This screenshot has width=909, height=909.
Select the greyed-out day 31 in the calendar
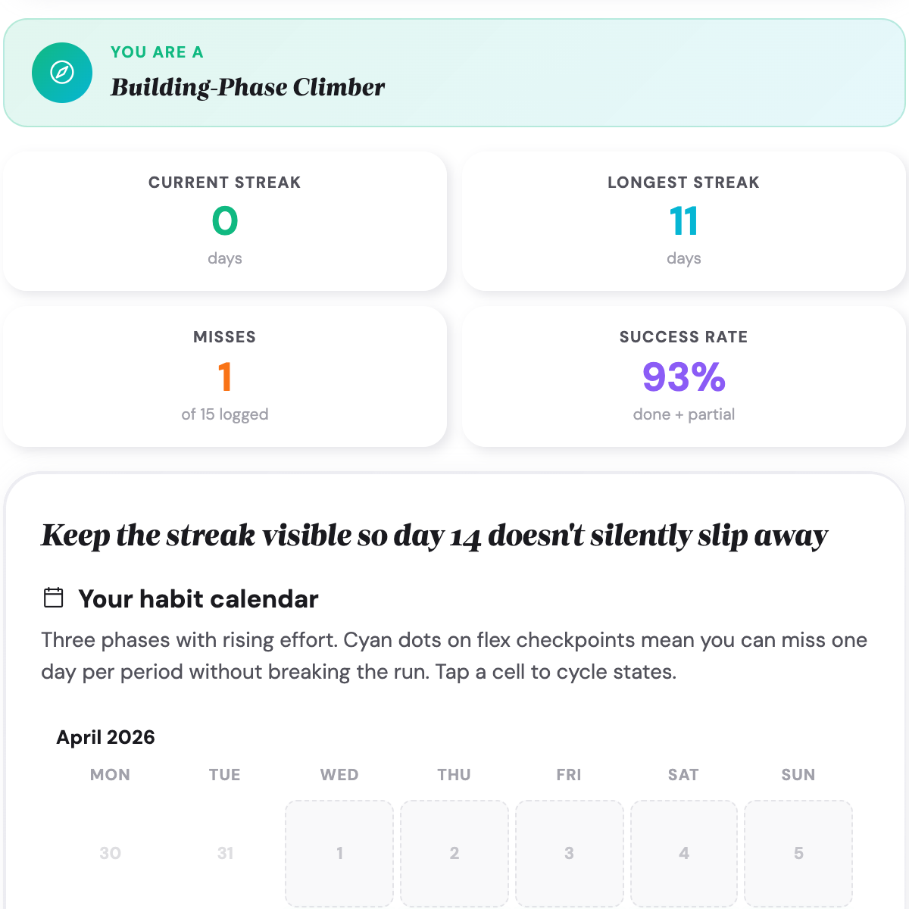click(x=225, y=853)
